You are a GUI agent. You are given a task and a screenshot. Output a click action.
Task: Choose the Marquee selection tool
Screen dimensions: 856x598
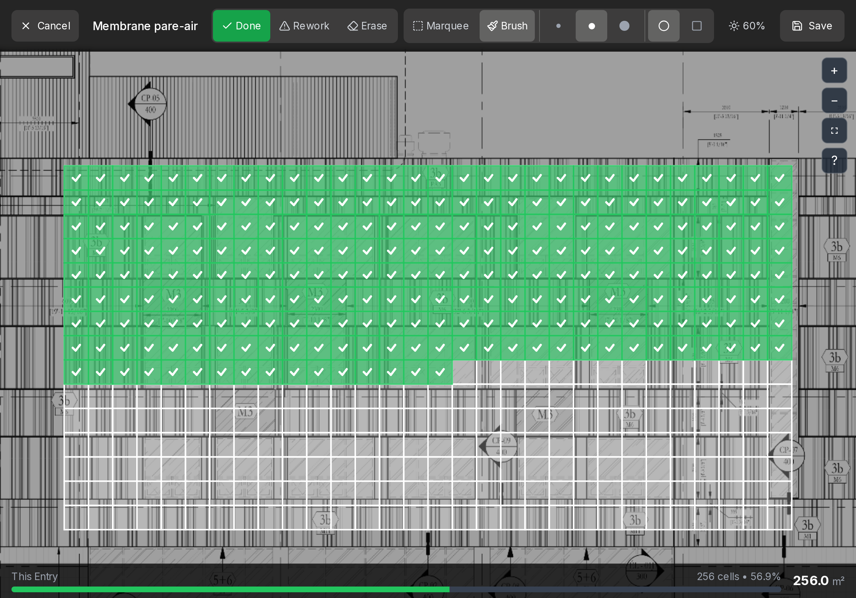tap(440, 26)
